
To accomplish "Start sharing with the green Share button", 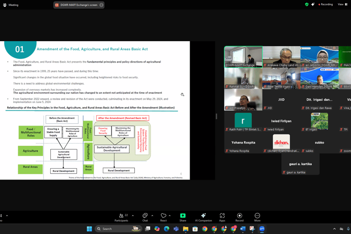I will point(183,218).
